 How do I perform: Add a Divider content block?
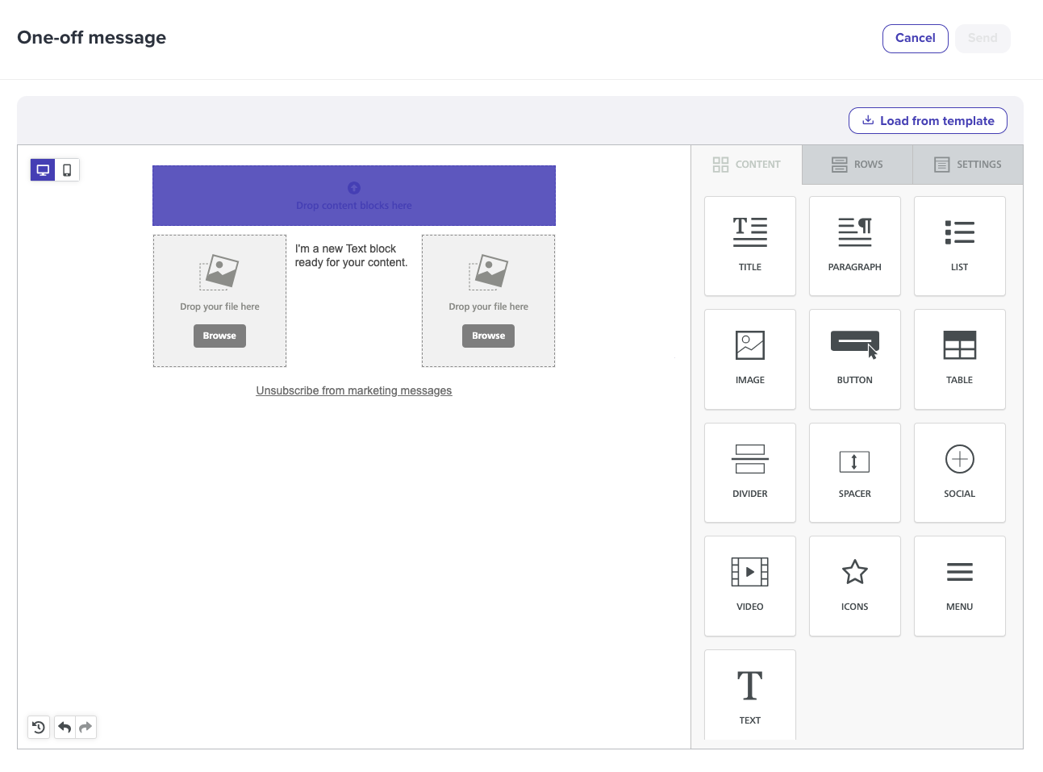[x=750, y=473]
